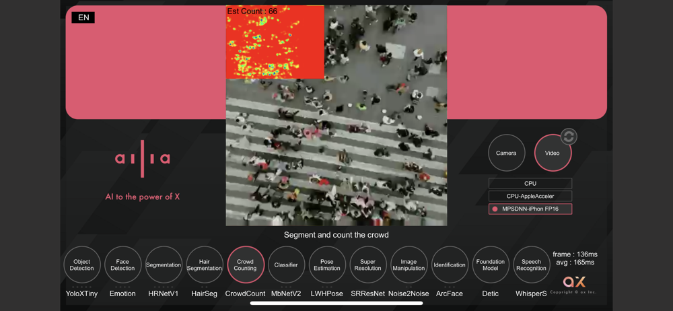Choose Super Resolution mode
Image resolution: width=673 pixels, height=311 pixels.
[x=368, y=265]
